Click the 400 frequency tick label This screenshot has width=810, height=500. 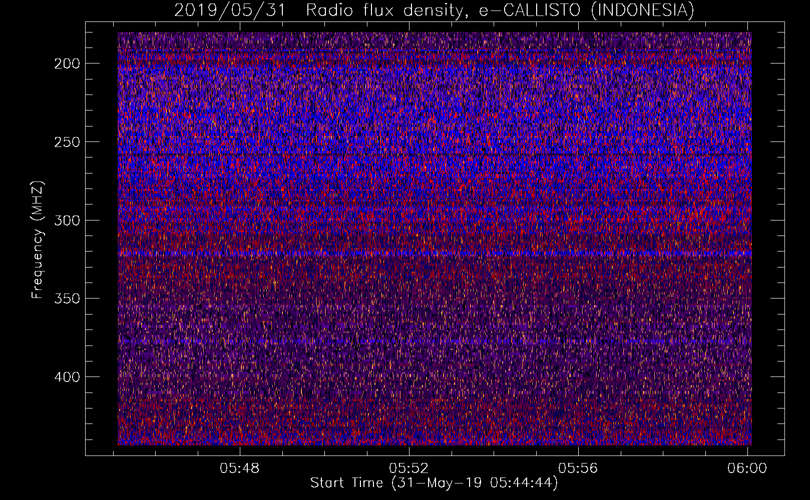(x=67, y=377)
